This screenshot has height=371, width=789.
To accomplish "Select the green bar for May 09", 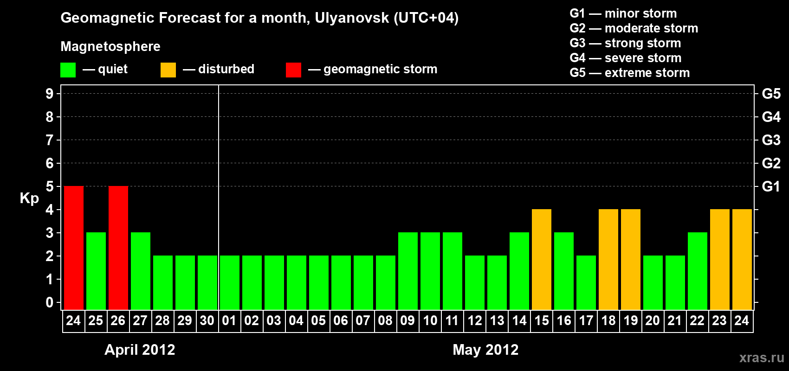I will (x=408, y=271).
